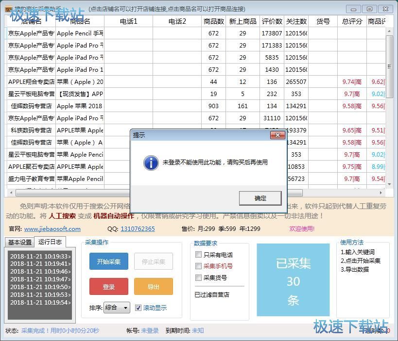Click the score cell 9.74|高
398x341 pixels.
click(x=352, y=82)
